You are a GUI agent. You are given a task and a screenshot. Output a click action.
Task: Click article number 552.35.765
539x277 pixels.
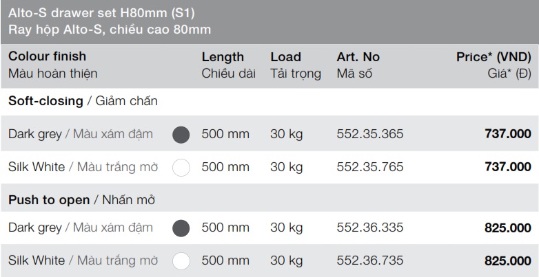[x=370, y=167]
